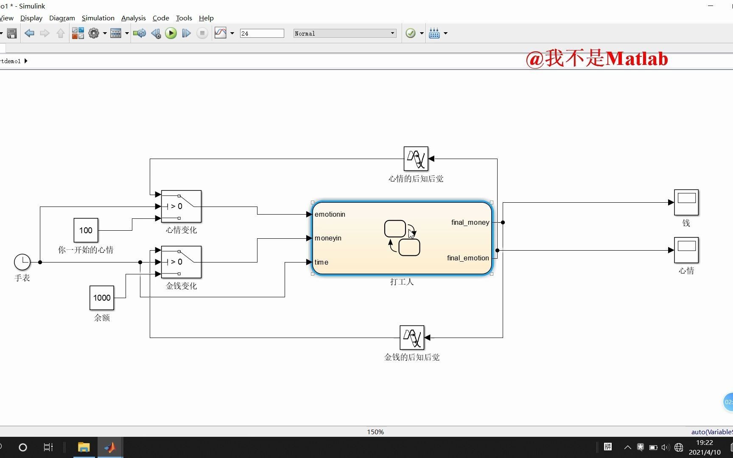Click the rtdemo1 breadcrumb link

(11, 61)
